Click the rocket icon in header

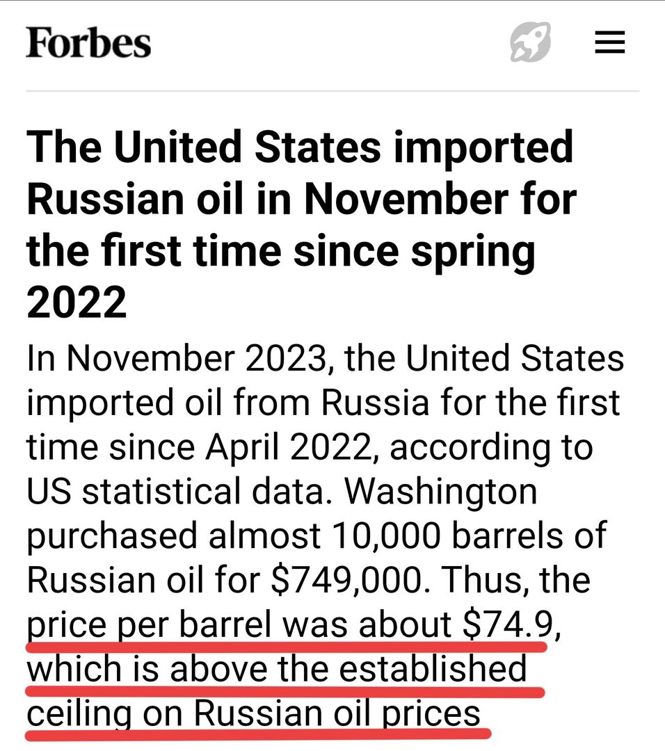click(x=530, y=42)
